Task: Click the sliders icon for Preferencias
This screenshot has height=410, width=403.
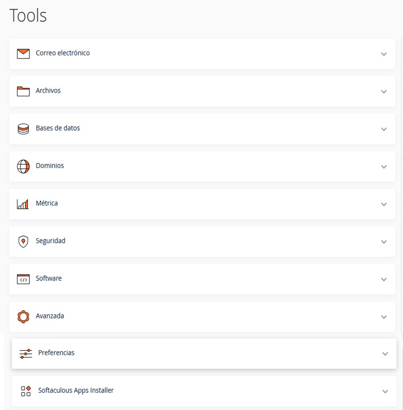Action: pyautogui.click(x=26, y=353)
